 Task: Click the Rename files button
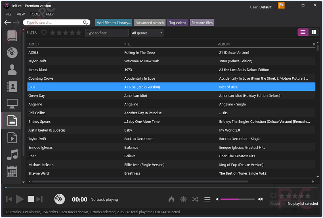coord(202,23)
